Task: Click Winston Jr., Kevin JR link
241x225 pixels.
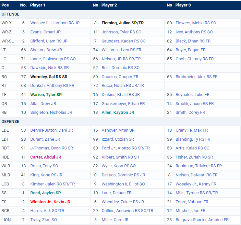Action: [50, 202]
